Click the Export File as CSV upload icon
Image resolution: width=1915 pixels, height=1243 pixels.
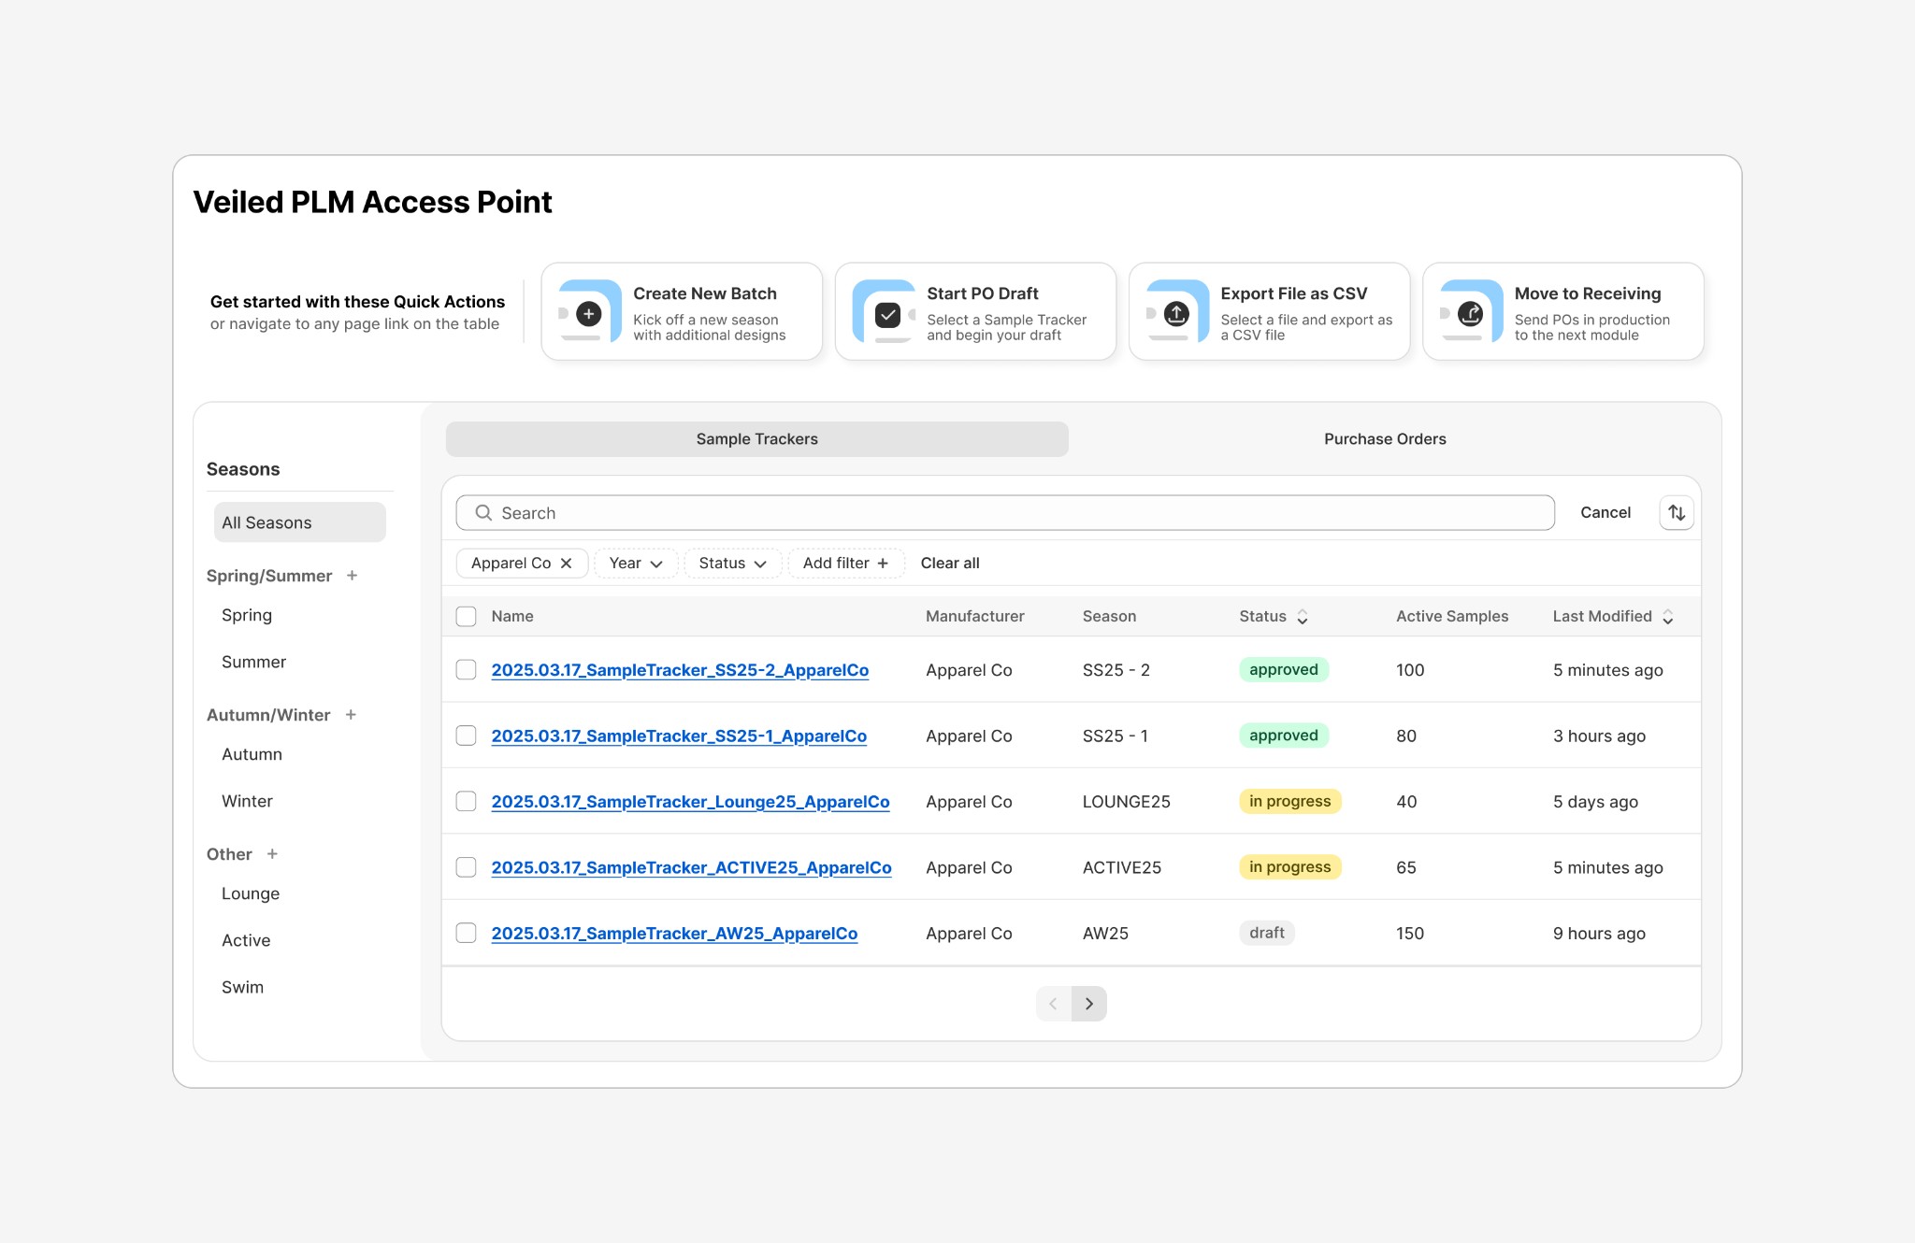pyautogui.click(x=1176, y=314)
